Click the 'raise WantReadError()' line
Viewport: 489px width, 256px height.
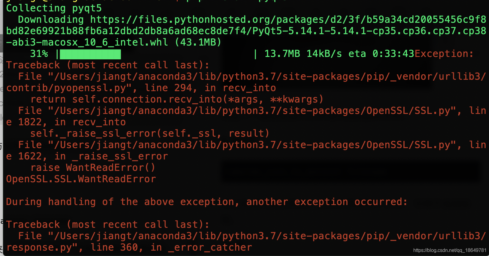tap(93, 168)
